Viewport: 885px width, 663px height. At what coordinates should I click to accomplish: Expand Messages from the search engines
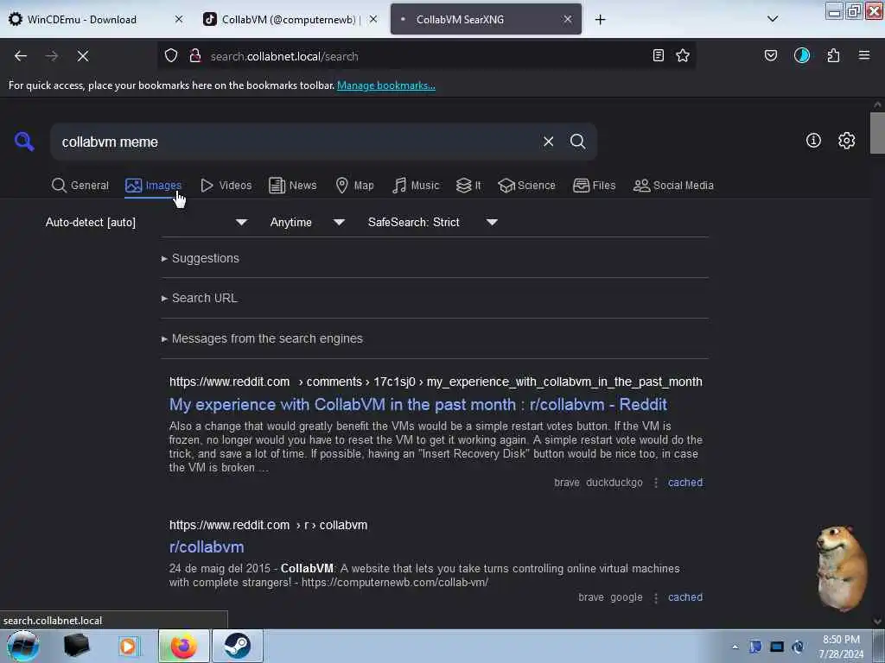(x=262, y=338)
